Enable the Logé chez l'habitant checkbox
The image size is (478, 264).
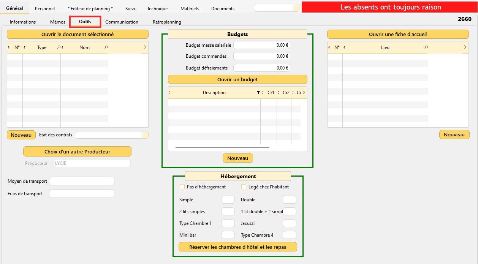(244, 187)
